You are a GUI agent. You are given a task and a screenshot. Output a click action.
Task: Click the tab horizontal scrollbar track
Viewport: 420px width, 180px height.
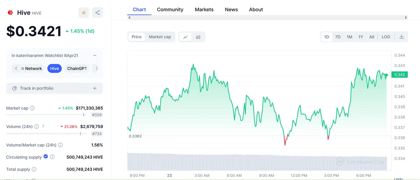tap(268, 18)
